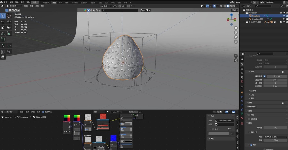
Task: Select the Move tool
Action: pos(3,22)
